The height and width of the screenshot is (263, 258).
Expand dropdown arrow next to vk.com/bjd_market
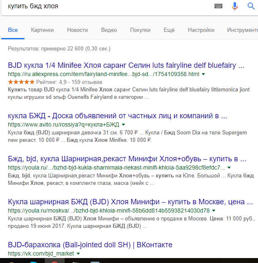pos(78,253)
